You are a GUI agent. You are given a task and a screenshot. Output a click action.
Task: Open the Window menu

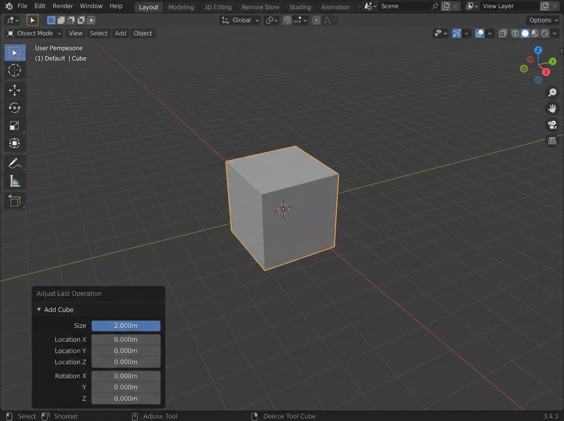tap(91, 6)
